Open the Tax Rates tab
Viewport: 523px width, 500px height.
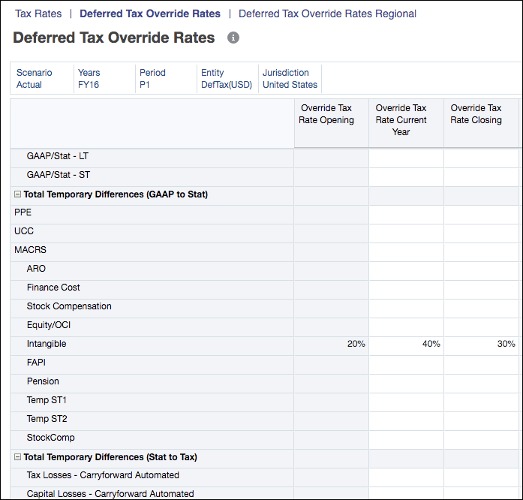point(38,14)
